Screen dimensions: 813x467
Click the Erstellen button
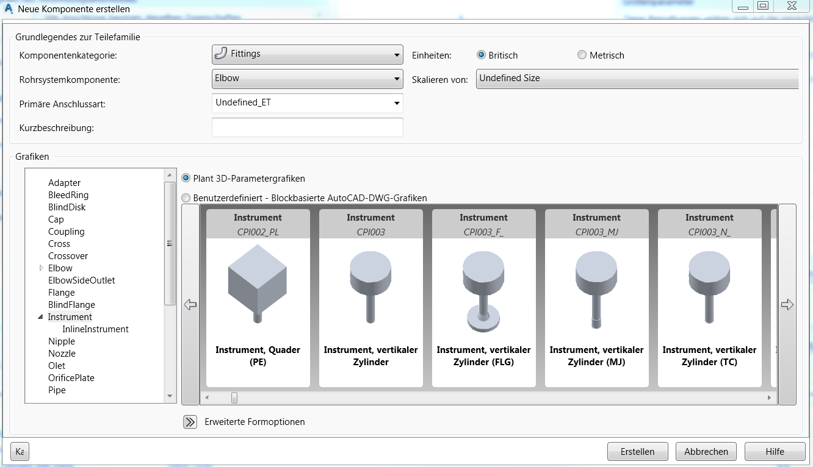point(638,452)
